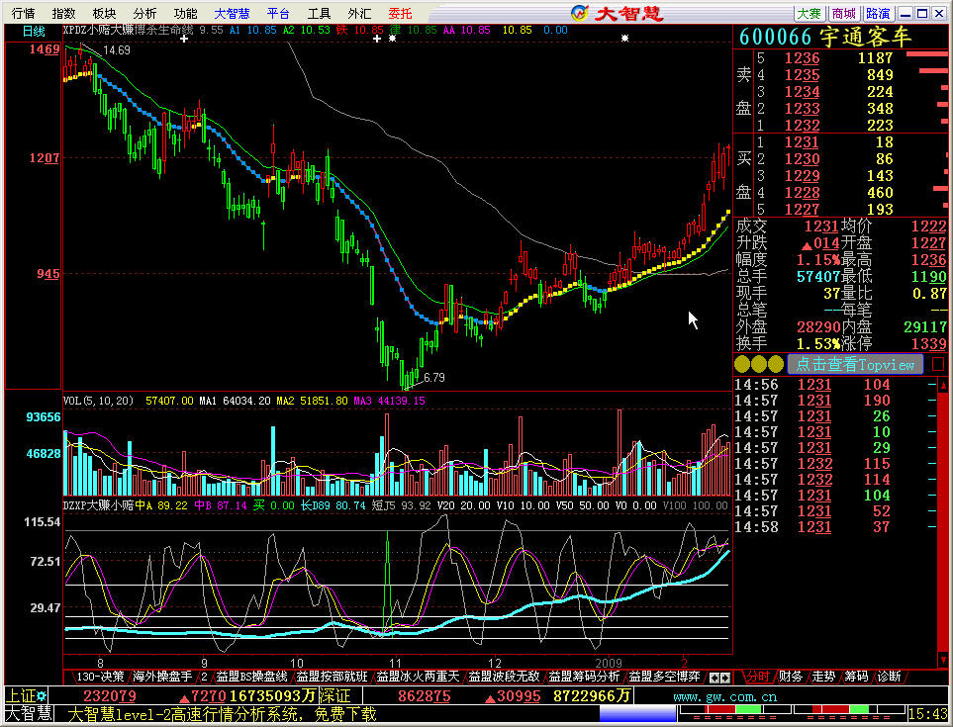The width and height of the screenshot is (953, 727).
Task: Open the 大智慧 menu
Action: [x=233, y=14]
